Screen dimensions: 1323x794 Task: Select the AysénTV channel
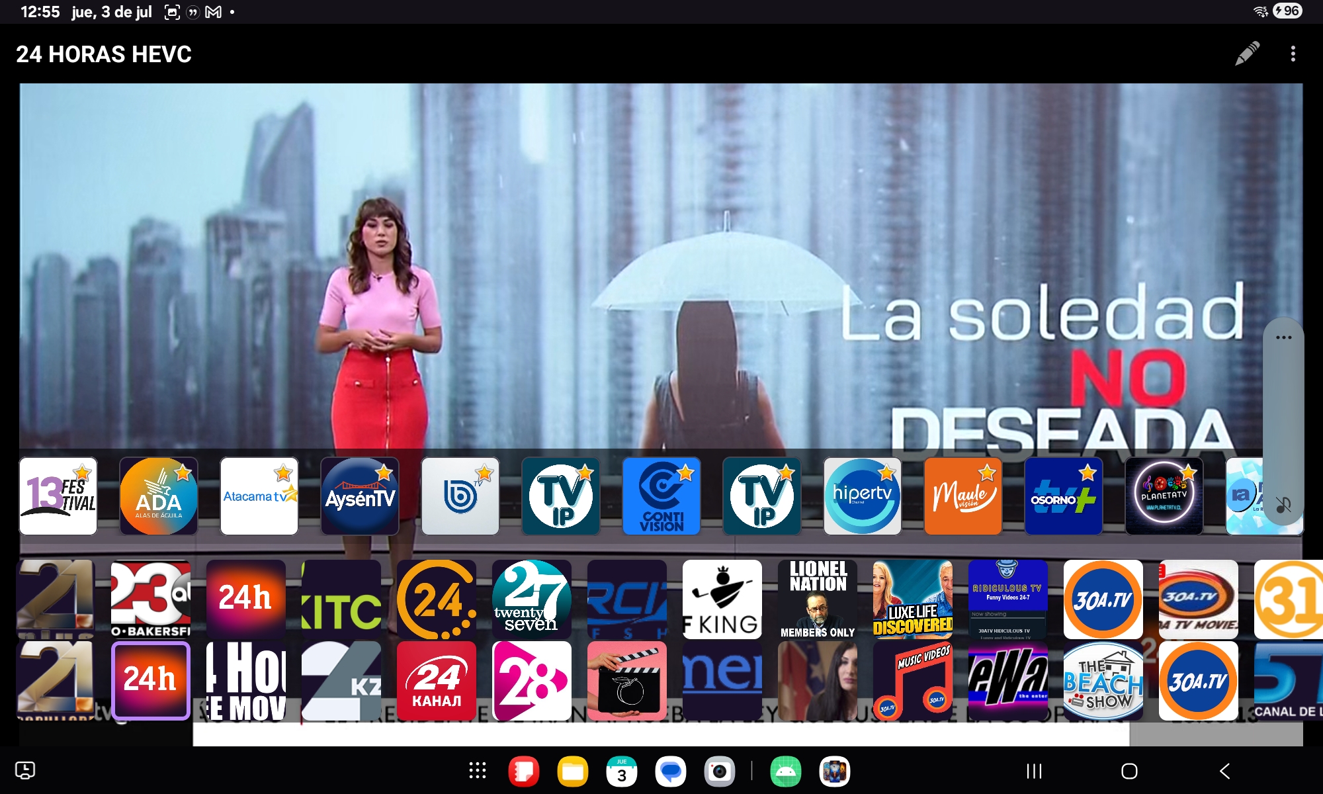pos(360,496)
